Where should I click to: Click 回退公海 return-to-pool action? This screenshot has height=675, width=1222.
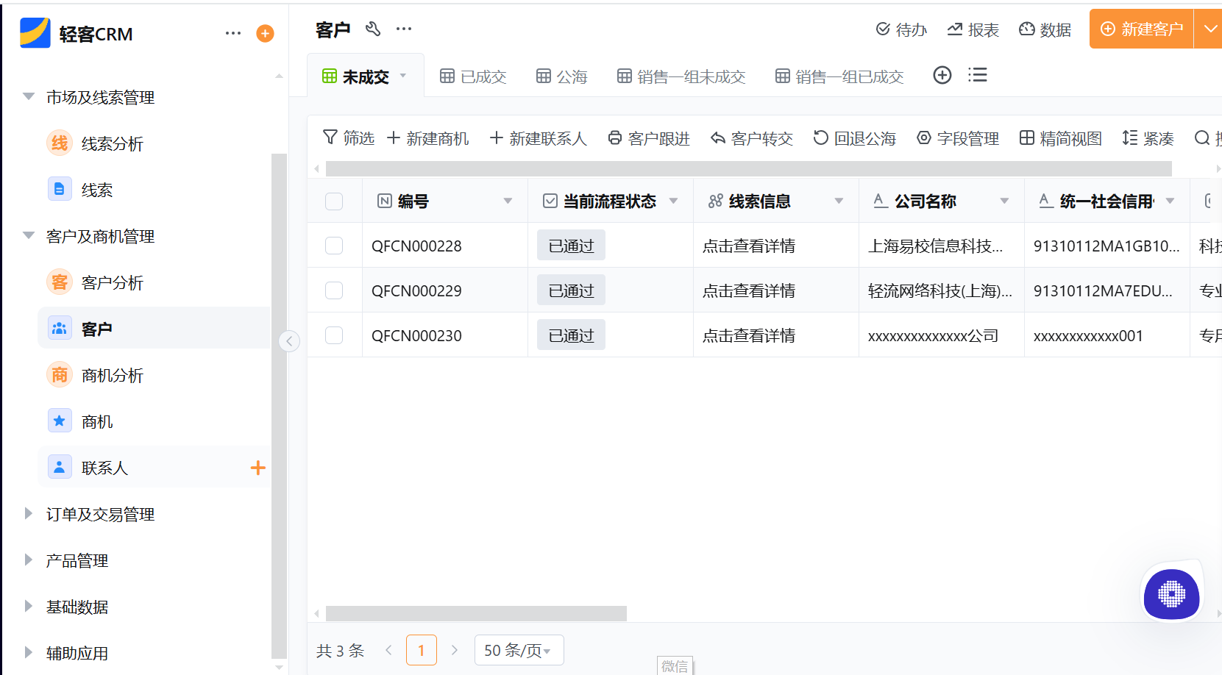click(x=855, y=138)
